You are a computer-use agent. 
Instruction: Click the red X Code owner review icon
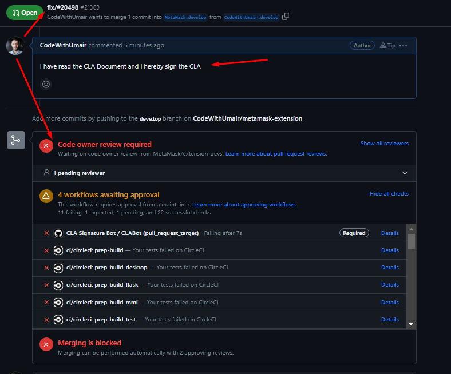click(46, 146)
